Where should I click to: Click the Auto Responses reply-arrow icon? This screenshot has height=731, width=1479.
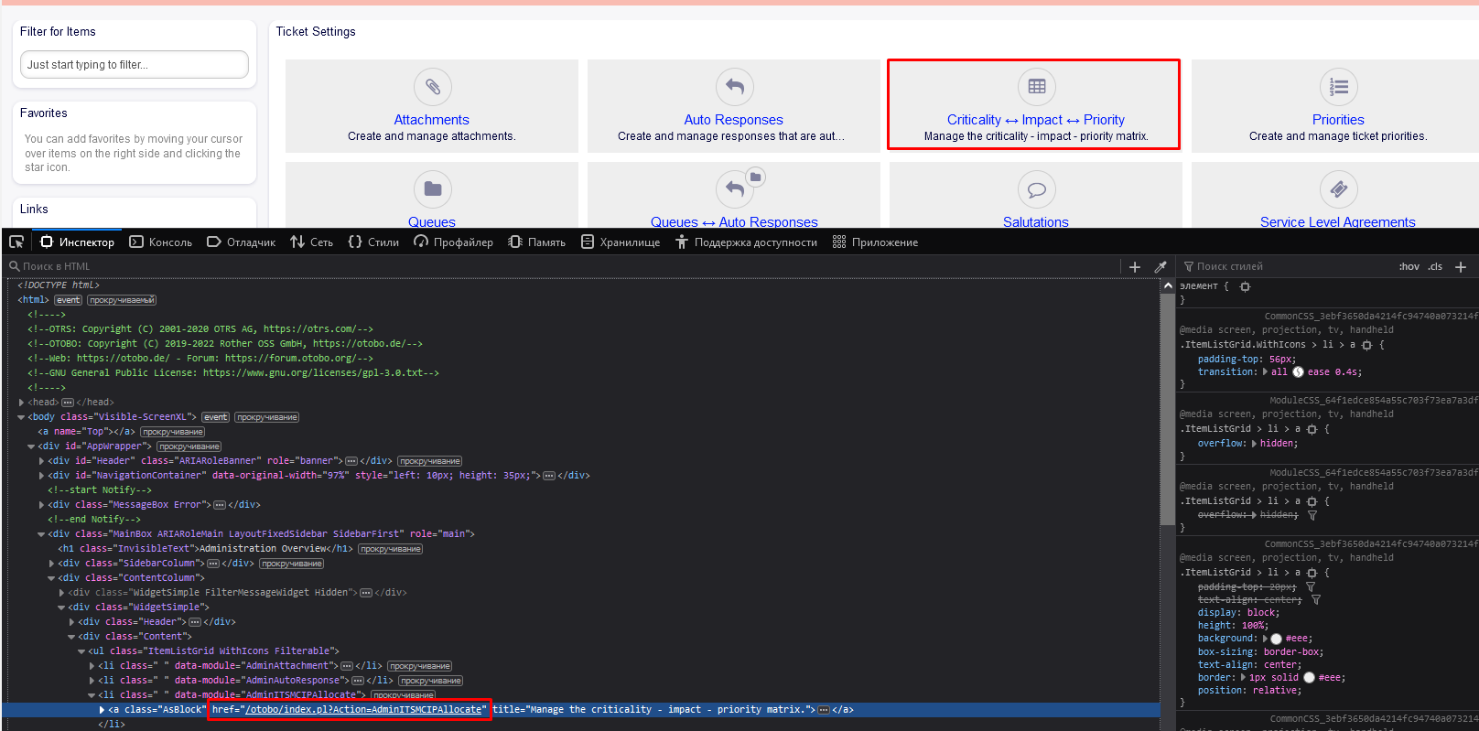point(734,87)
